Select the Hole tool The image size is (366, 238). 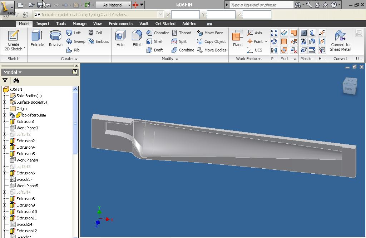point(120,39)
